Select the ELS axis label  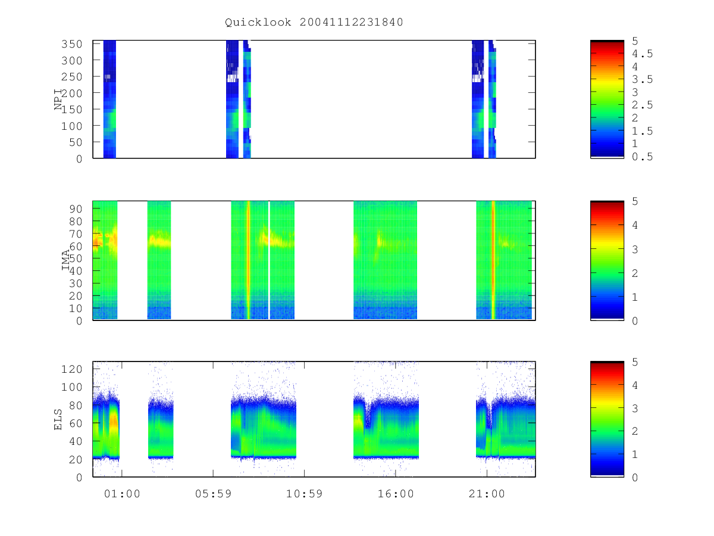click(x=59, y=419)
